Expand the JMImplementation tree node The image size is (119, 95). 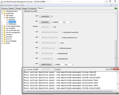2,11
